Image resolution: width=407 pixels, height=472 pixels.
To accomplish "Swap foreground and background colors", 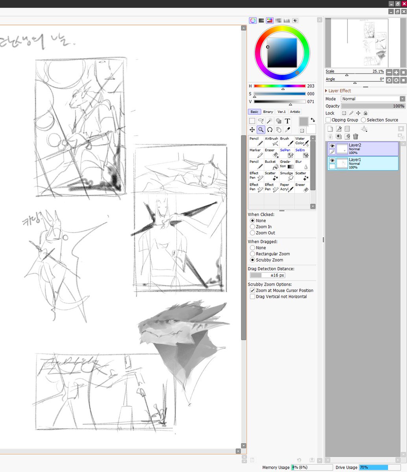I will 313,120.
